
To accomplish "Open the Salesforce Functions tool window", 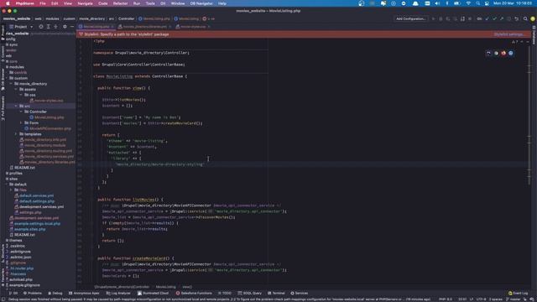I will pyautogui.click(x=194, y=294).
